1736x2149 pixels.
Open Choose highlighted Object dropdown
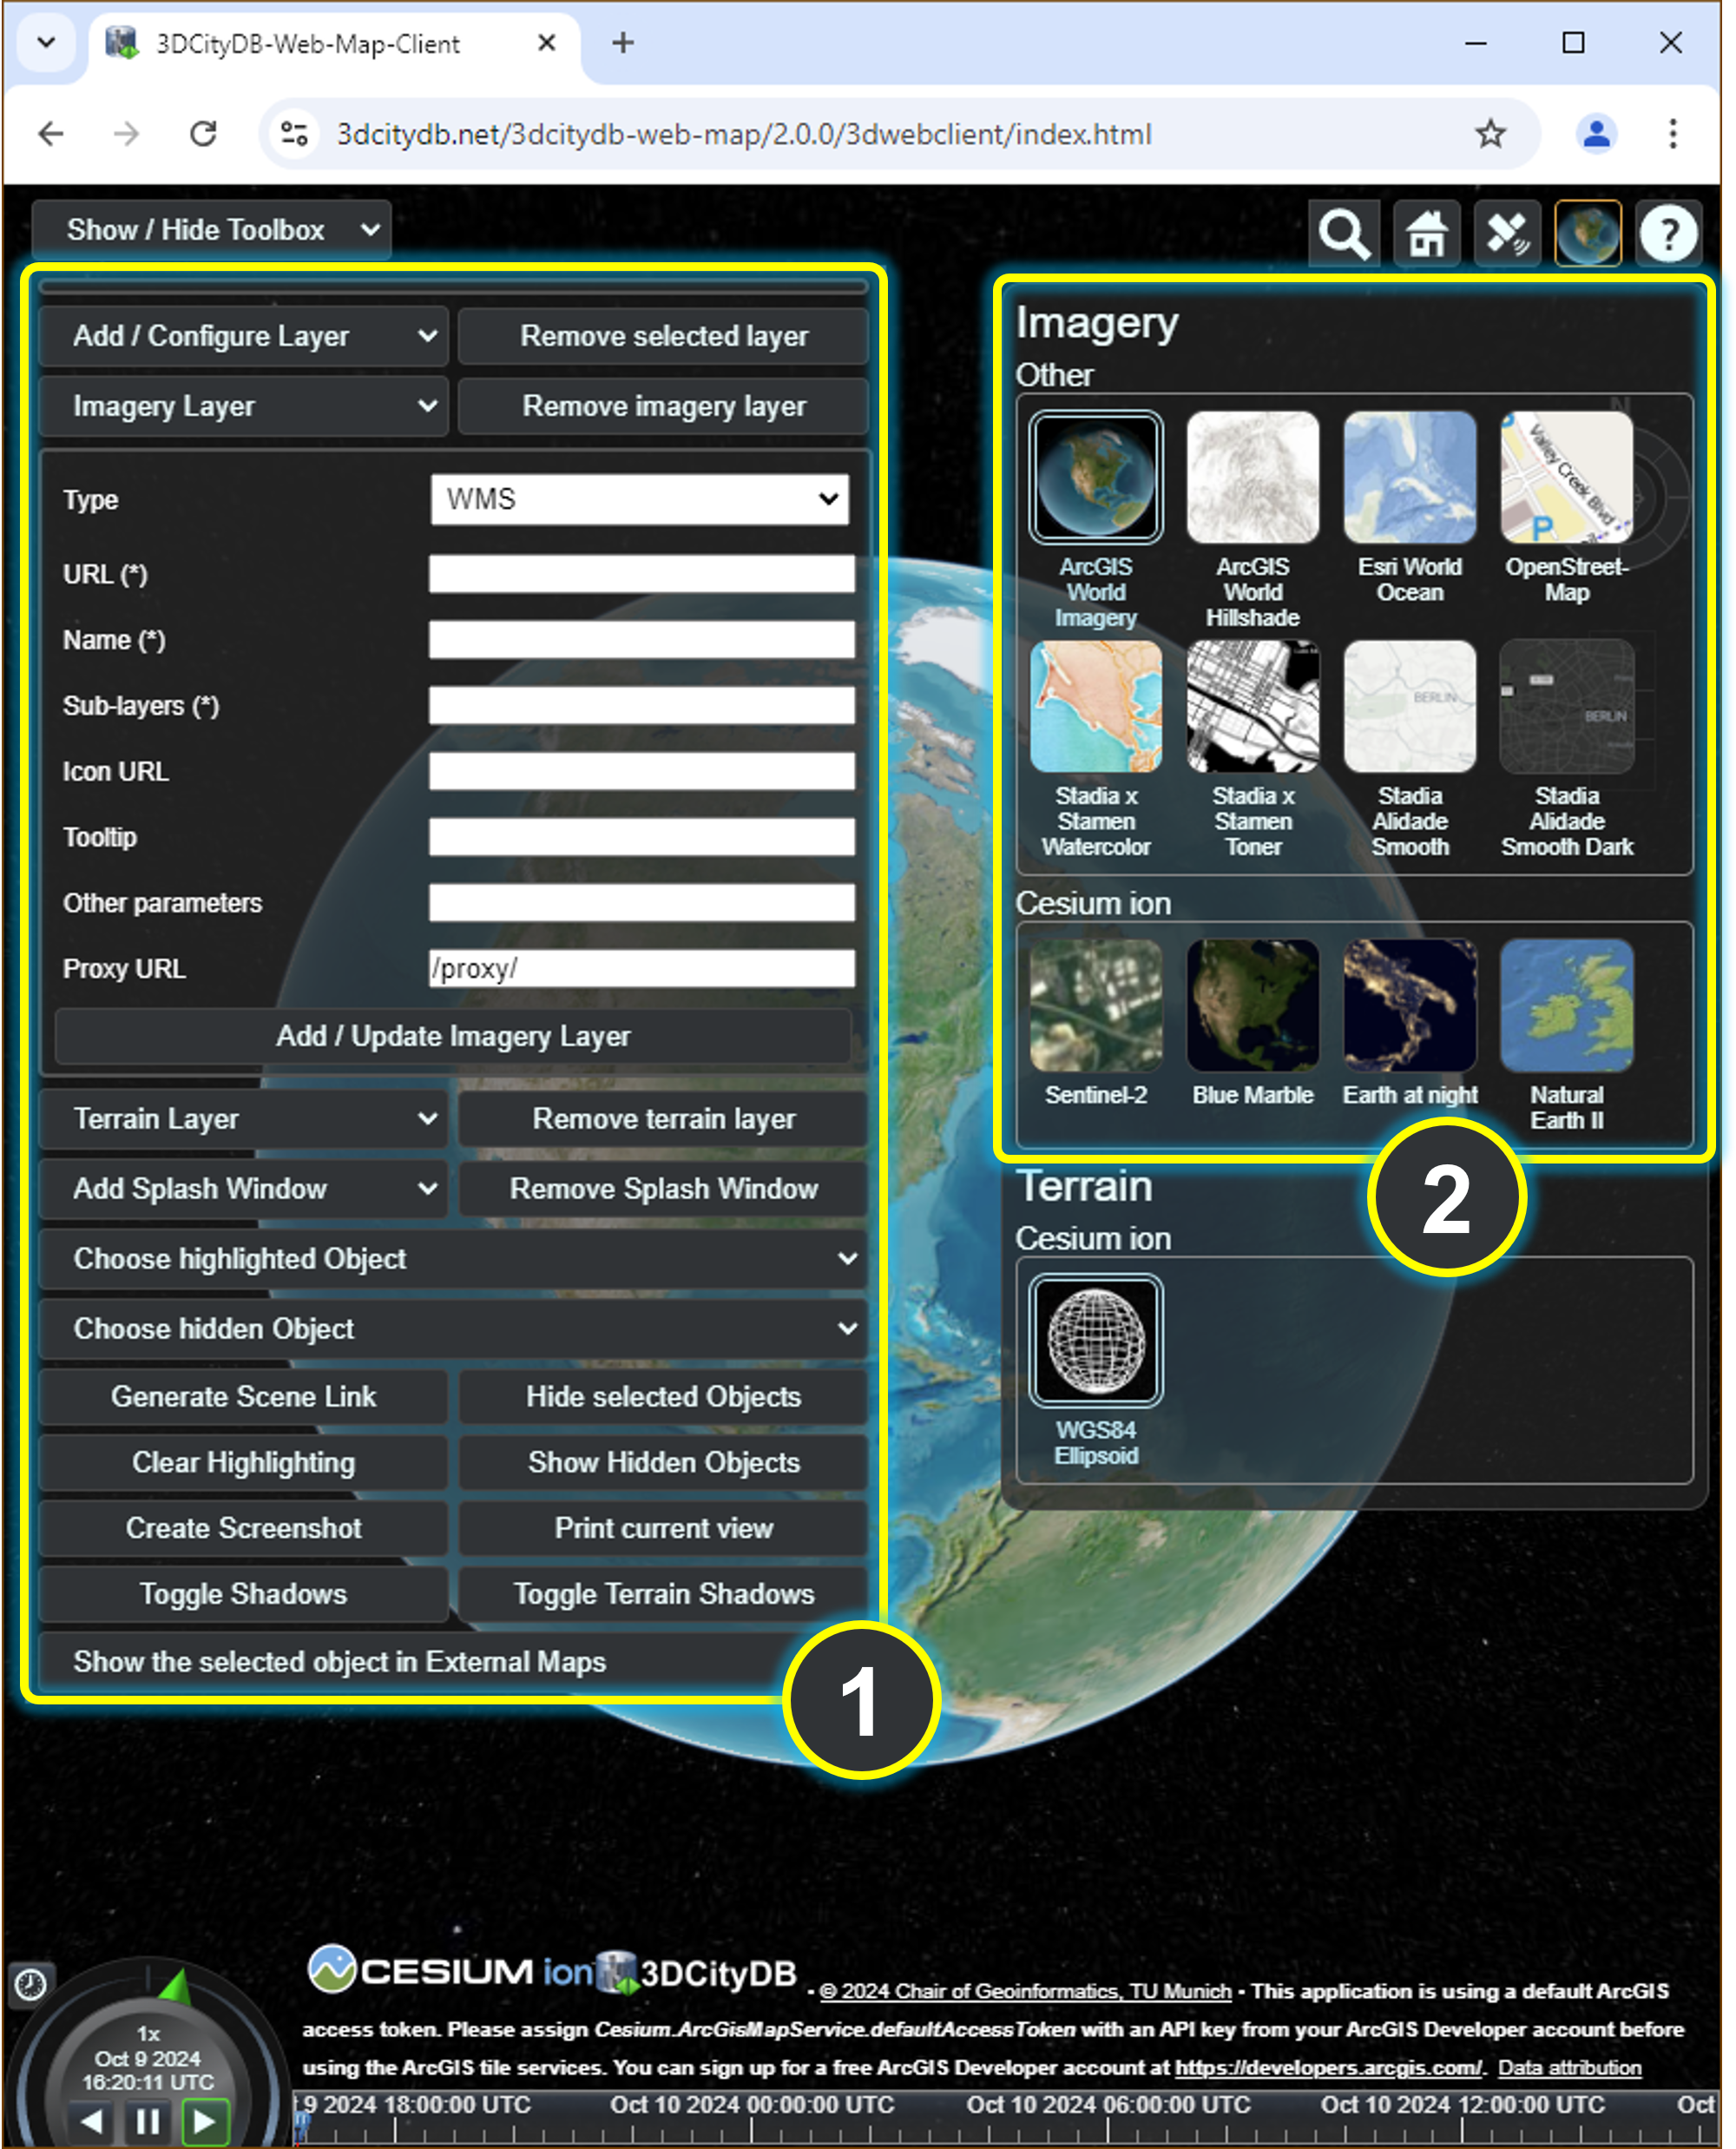pos(453,1259)
